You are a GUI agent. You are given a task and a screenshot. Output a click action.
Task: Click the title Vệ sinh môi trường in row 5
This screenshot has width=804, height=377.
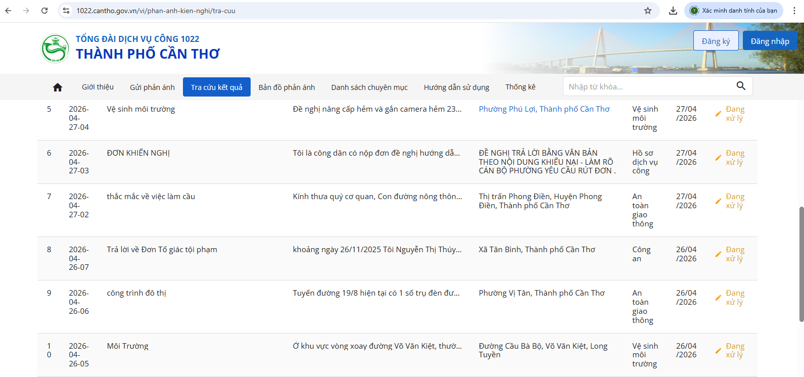(x=141, y=109)
